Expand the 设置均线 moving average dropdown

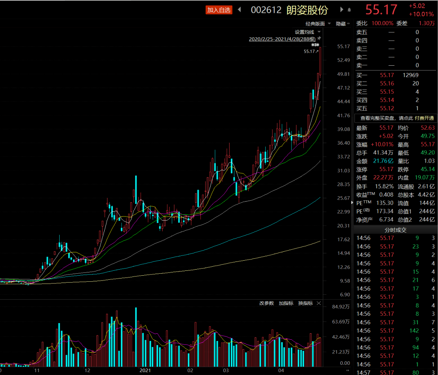[307, 32]
